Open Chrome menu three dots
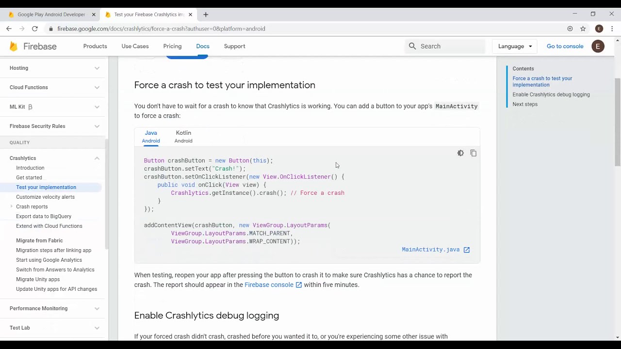The width and height of the screenshot is (621, 349). click(612, 29)
